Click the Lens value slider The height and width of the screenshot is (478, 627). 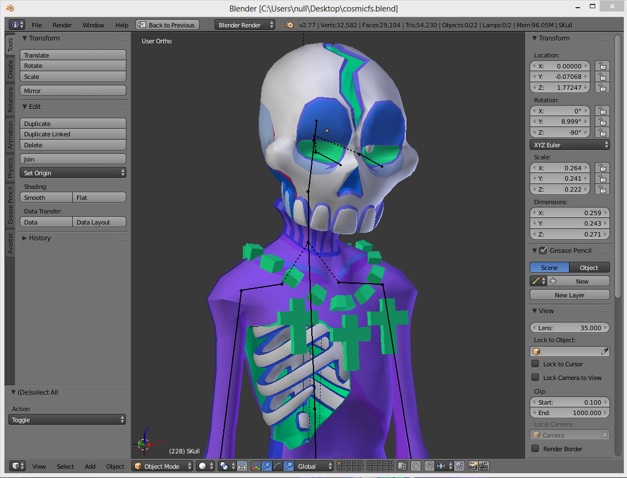(570, 328)
